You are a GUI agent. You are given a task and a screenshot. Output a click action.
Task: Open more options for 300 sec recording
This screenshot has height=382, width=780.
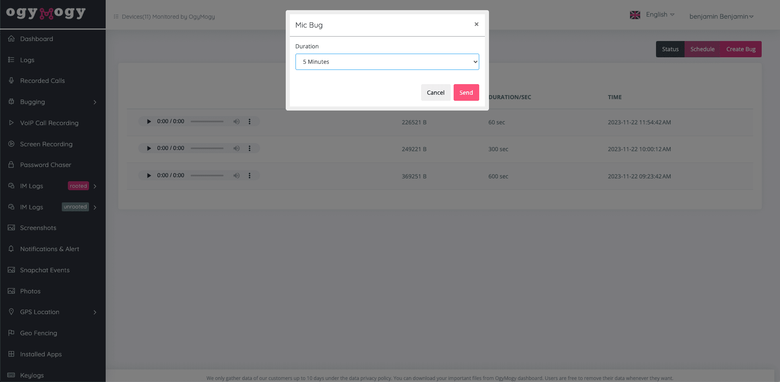pyautogui.click(x=250, y=148)
